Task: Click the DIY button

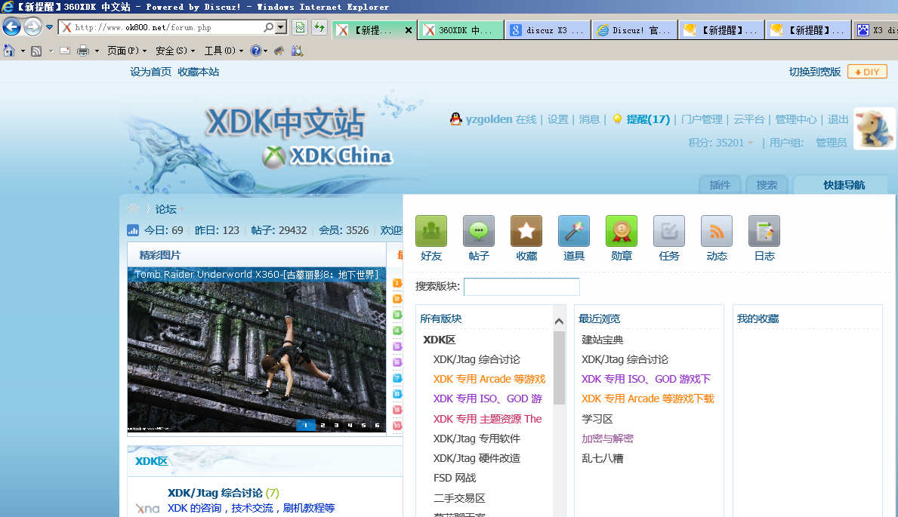Action: 867,72
